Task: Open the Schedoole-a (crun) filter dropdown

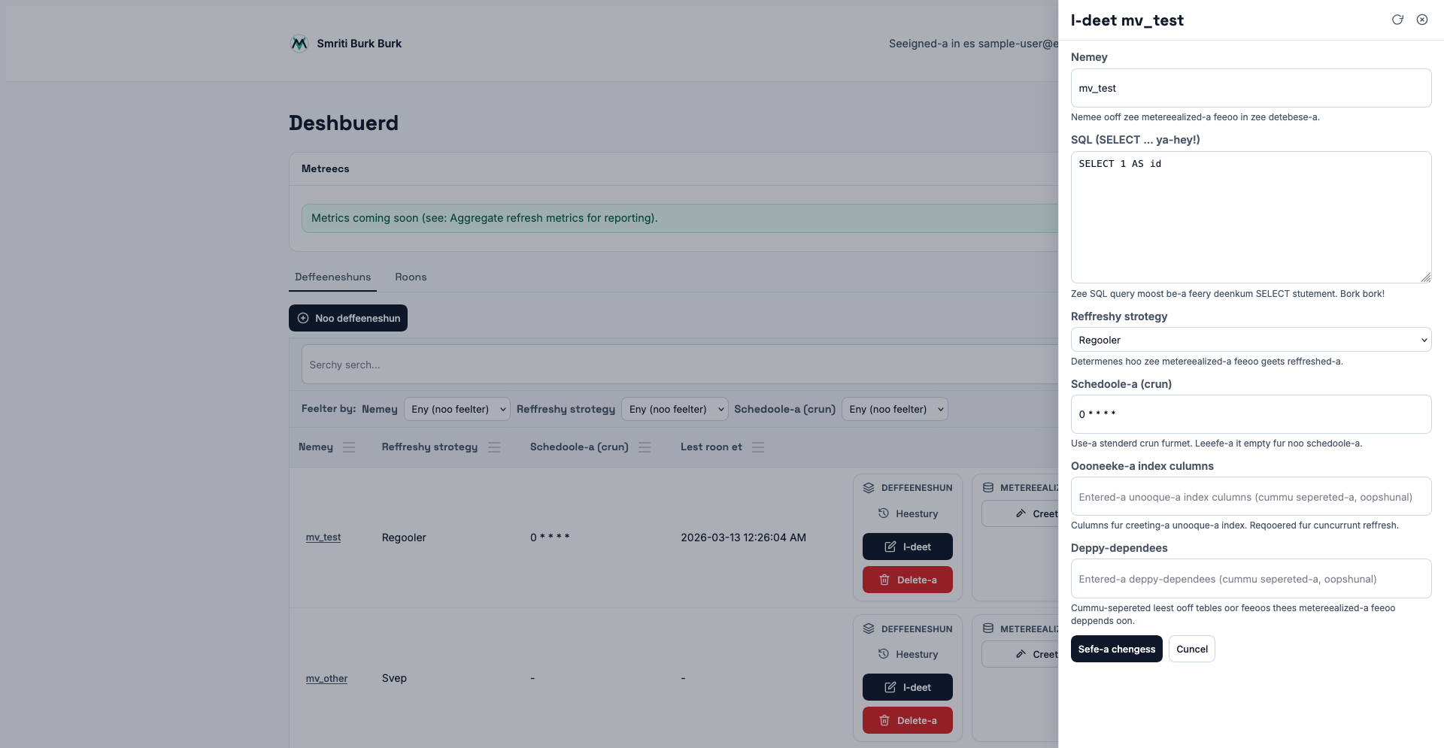Action: (894, 409)
